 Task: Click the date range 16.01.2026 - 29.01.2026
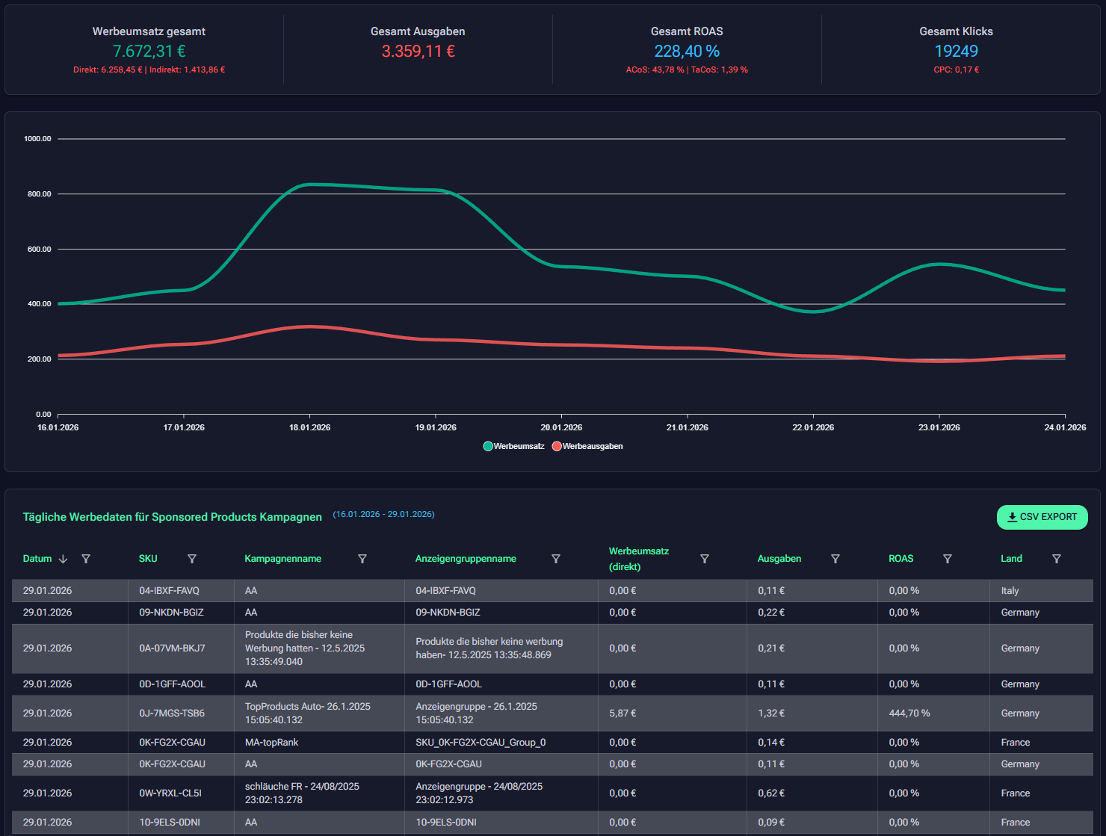tap(384, 514)
